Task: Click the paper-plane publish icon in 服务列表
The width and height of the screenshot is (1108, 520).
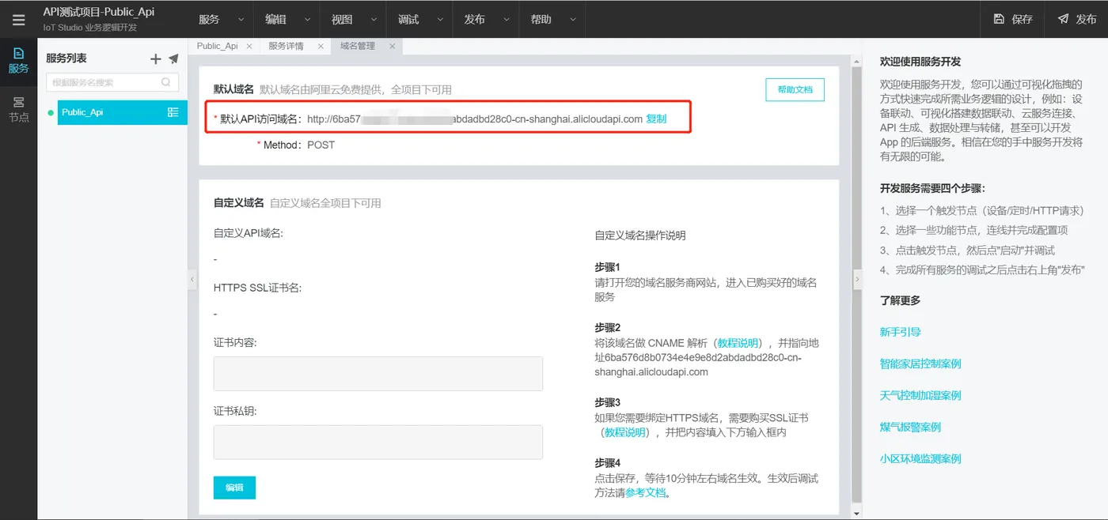Action: coord(173,59)
